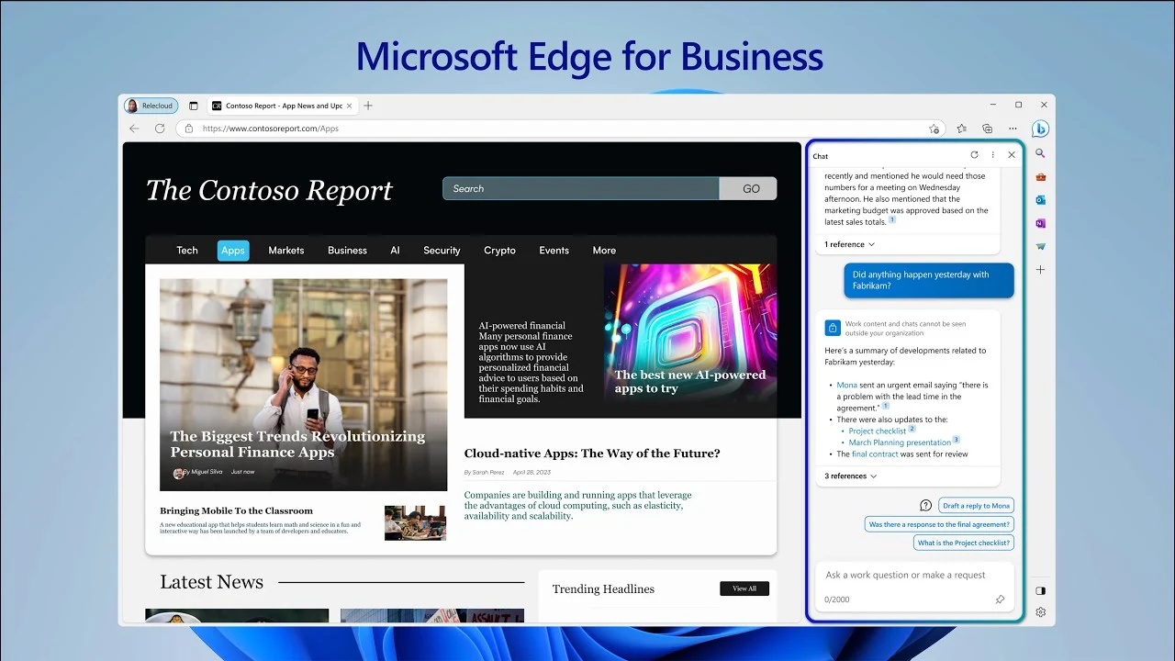Click the classroom article thumbnail image
1175x661 pixels.
415,522
